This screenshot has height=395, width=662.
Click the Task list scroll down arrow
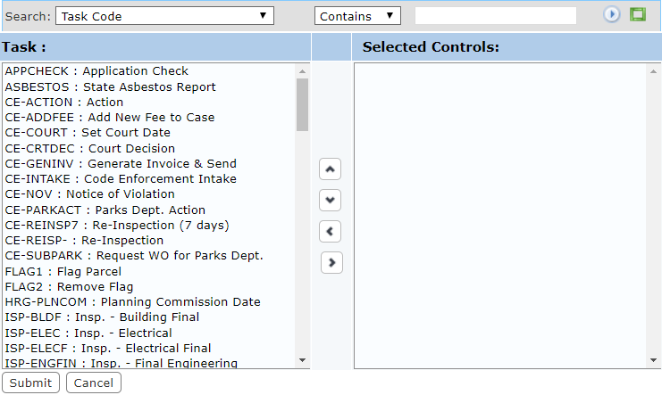(302, 360)
